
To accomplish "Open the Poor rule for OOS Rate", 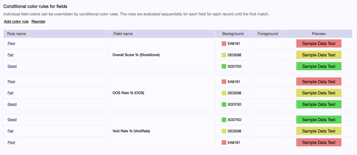I will pos(11,82).
